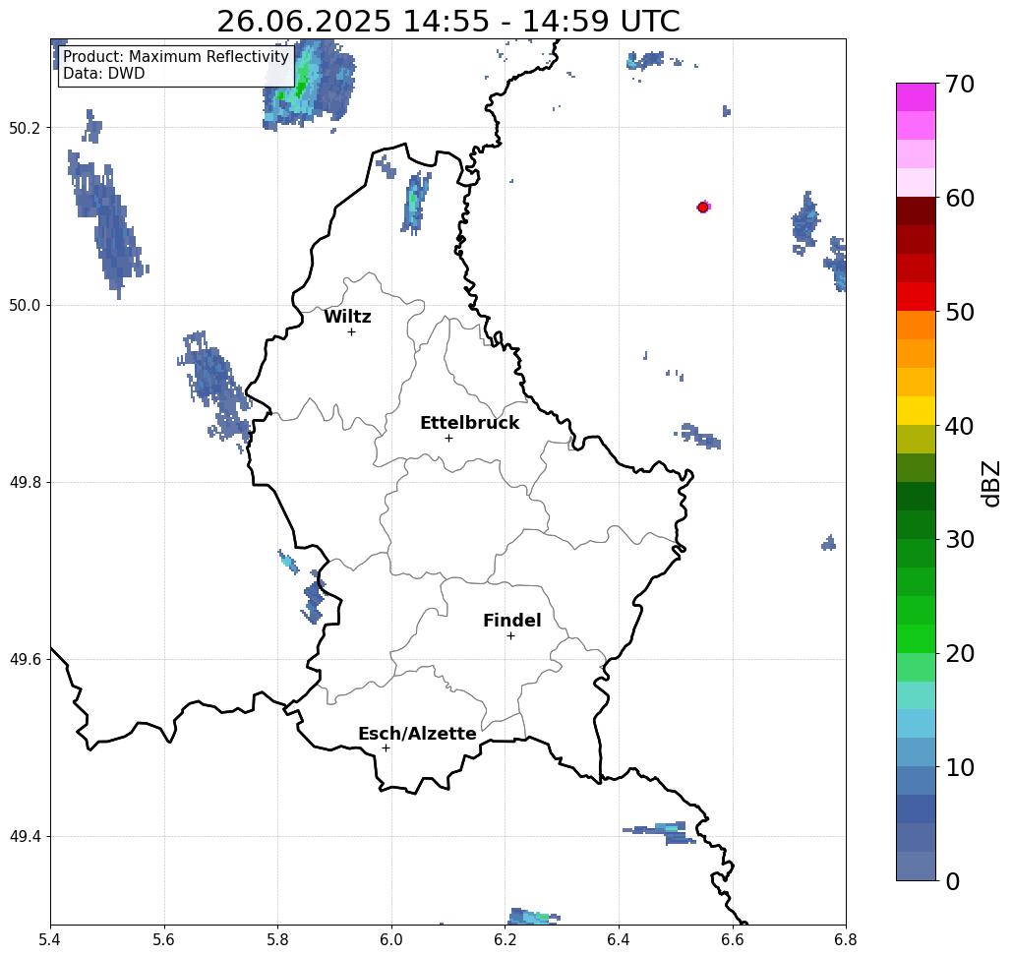
Task: Click the longitude tick label 6.4
Action: coord(619,939)
